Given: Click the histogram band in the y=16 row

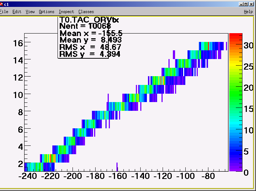Looking at the screenshot, I should coord(211,46).
